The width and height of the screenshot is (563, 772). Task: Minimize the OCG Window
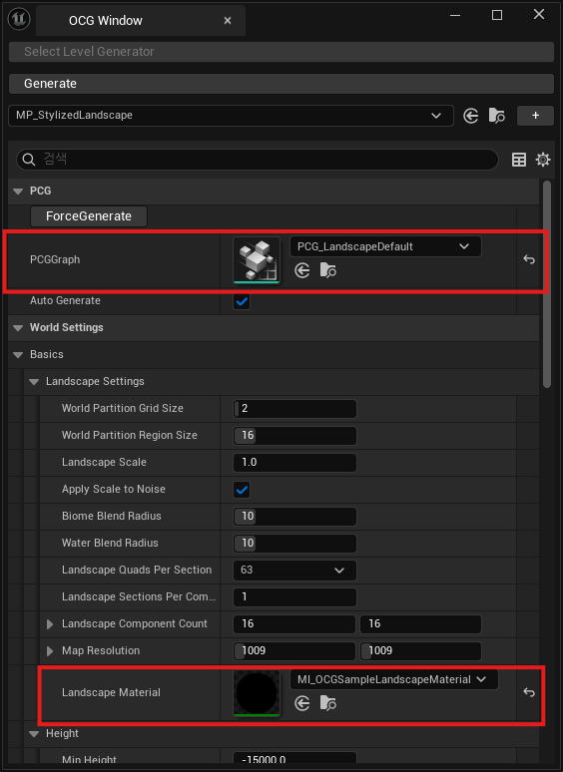455,15
